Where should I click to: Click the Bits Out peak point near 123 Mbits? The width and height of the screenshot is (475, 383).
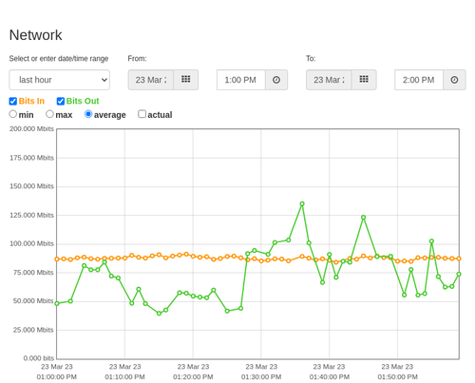click(x=364, y=218)
